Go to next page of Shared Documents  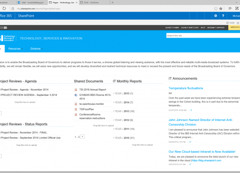click(x=82, y=137)
